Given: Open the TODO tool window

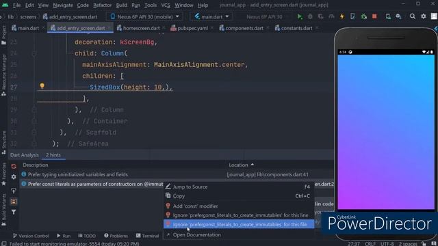Looking at the screenshot, I should click(x=87, y=236).
